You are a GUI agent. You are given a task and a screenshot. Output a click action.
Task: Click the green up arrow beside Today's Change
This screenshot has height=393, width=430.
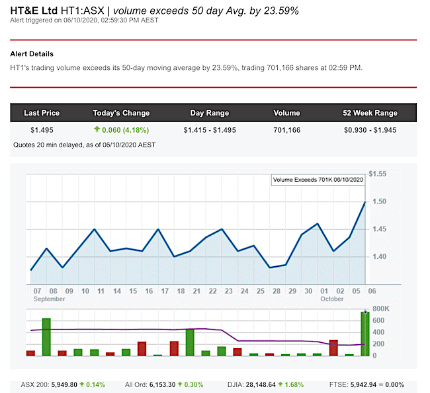(x=97, y=129)
